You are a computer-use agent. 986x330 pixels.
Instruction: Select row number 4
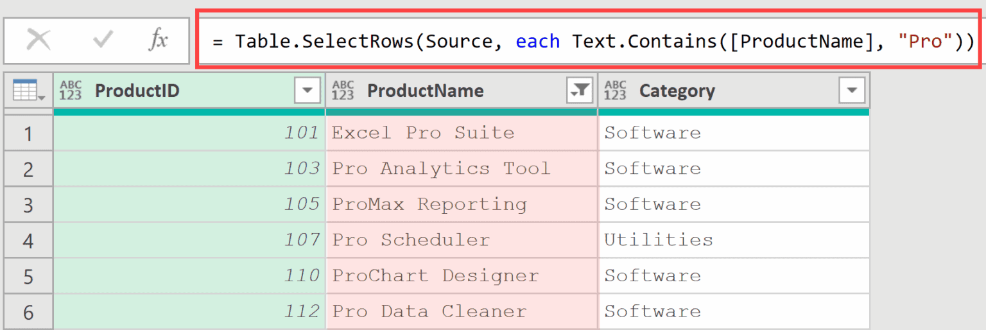pos(28,240)
